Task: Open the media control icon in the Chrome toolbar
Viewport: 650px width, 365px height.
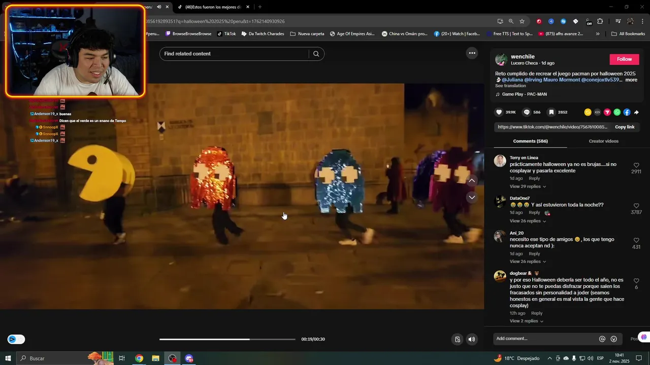Action: point(618,21)
